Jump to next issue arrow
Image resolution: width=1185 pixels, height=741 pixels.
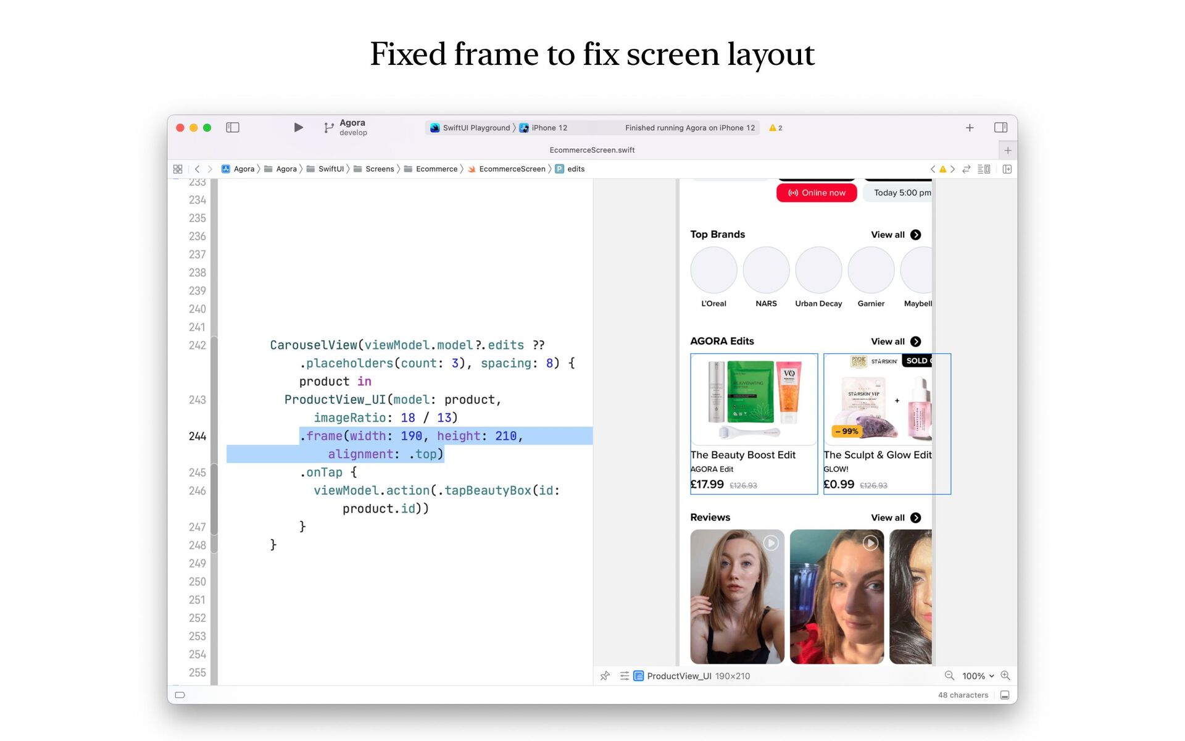952,169
